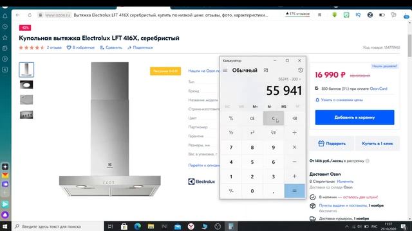Click the multiply key in calculator
Viewport: 412px width, 231px height.
pyautogui.click(x=295, y=147)
